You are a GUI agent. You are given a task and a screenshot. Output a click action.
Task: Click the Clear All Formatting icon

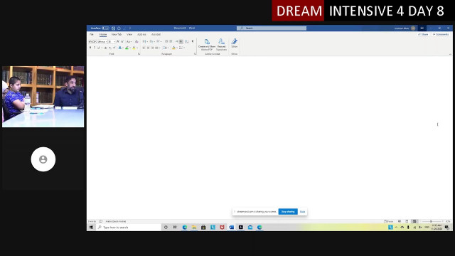136,41
